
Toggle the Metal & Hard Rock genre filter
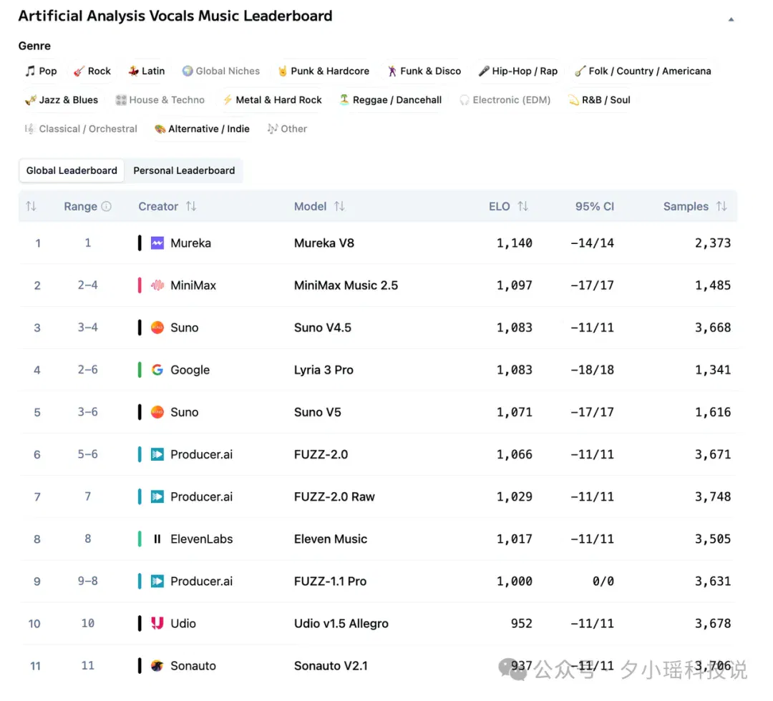272,100
